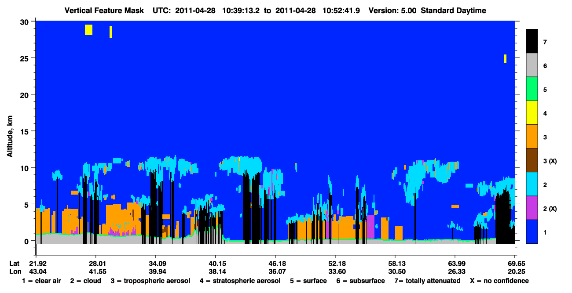This screenshot has width=572, height=293.
Task: Click the 'Lat' row label
Action: coord(15,264)
